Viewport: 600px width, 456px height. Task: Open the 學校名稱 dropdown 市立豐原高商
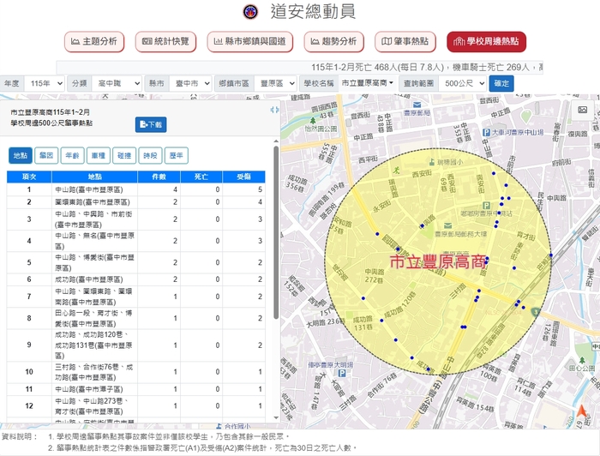click(368, 83)
